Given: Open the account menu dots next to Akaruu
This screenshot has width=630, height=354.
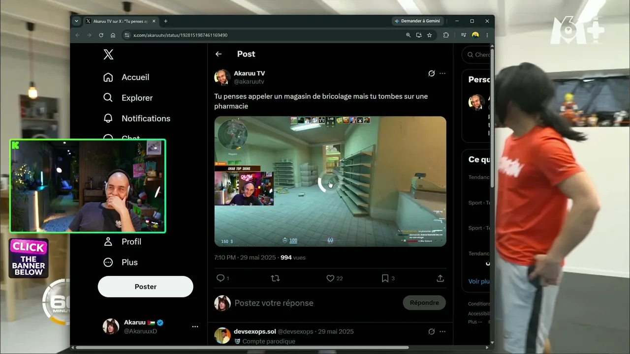Looking at the screenshot, I should click(x=195, y=326).
